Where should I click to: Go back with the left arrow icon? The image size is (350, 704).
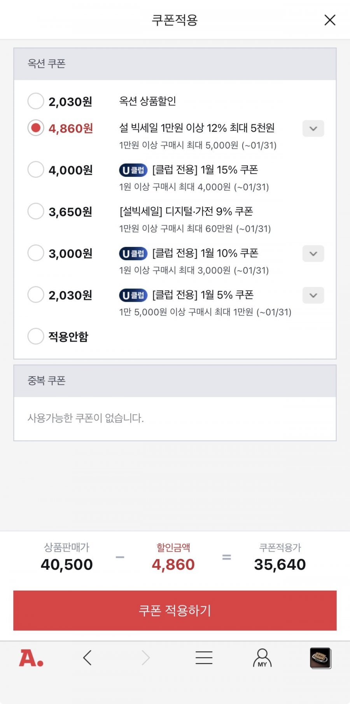tap(87, 658)
